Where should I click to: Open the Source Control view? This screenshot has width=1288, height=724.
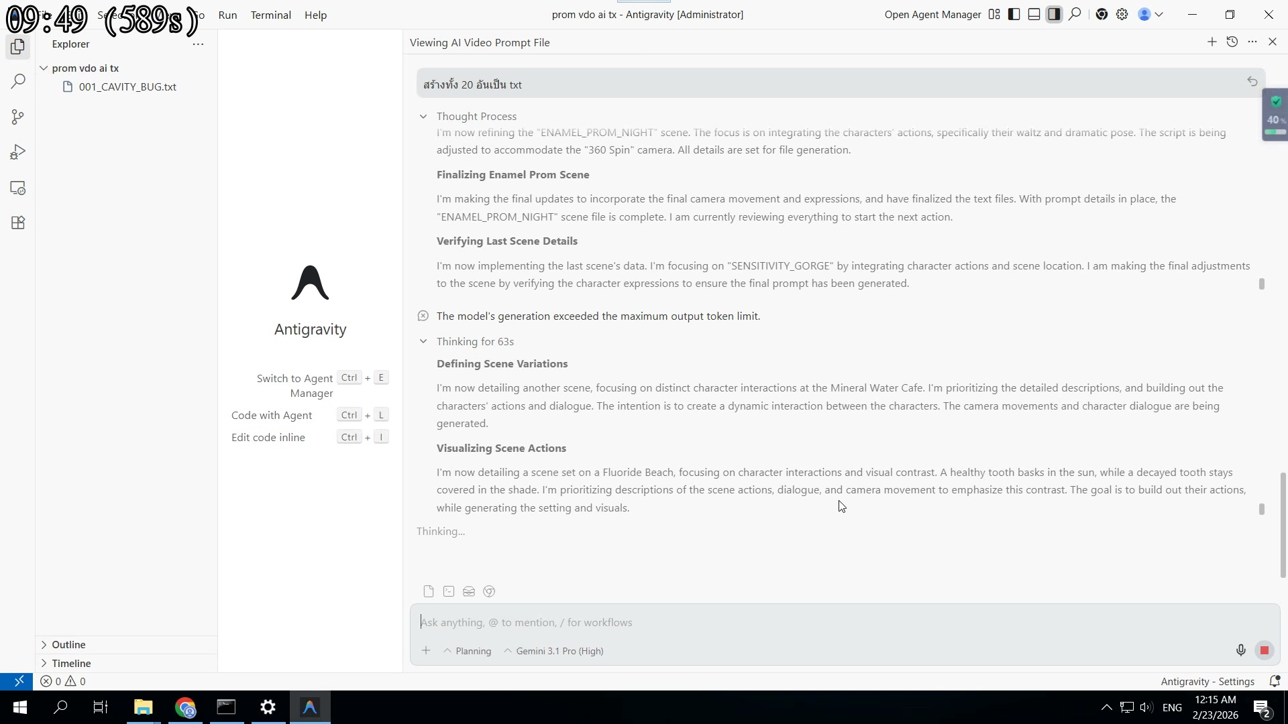coord(17,117)
